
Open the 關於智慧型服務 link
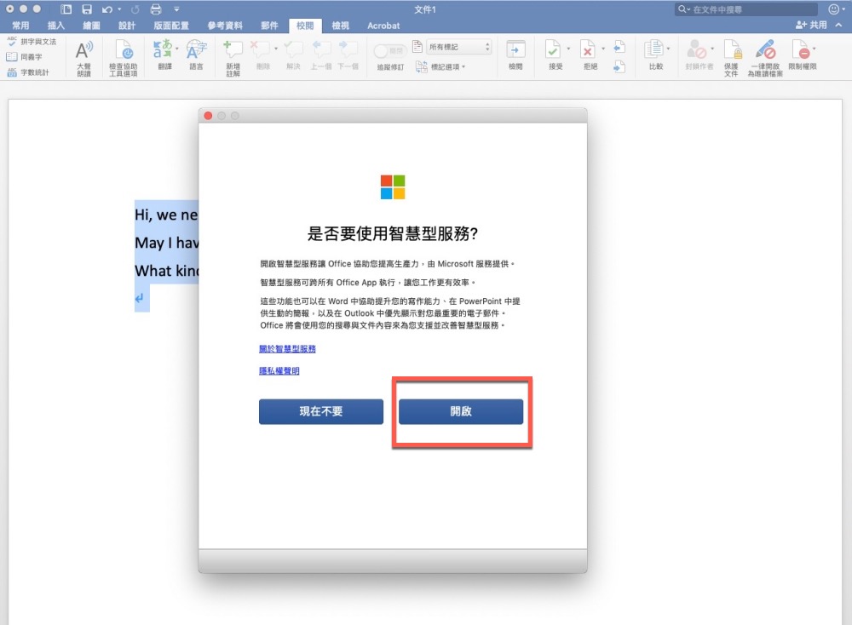coord(287,348)
